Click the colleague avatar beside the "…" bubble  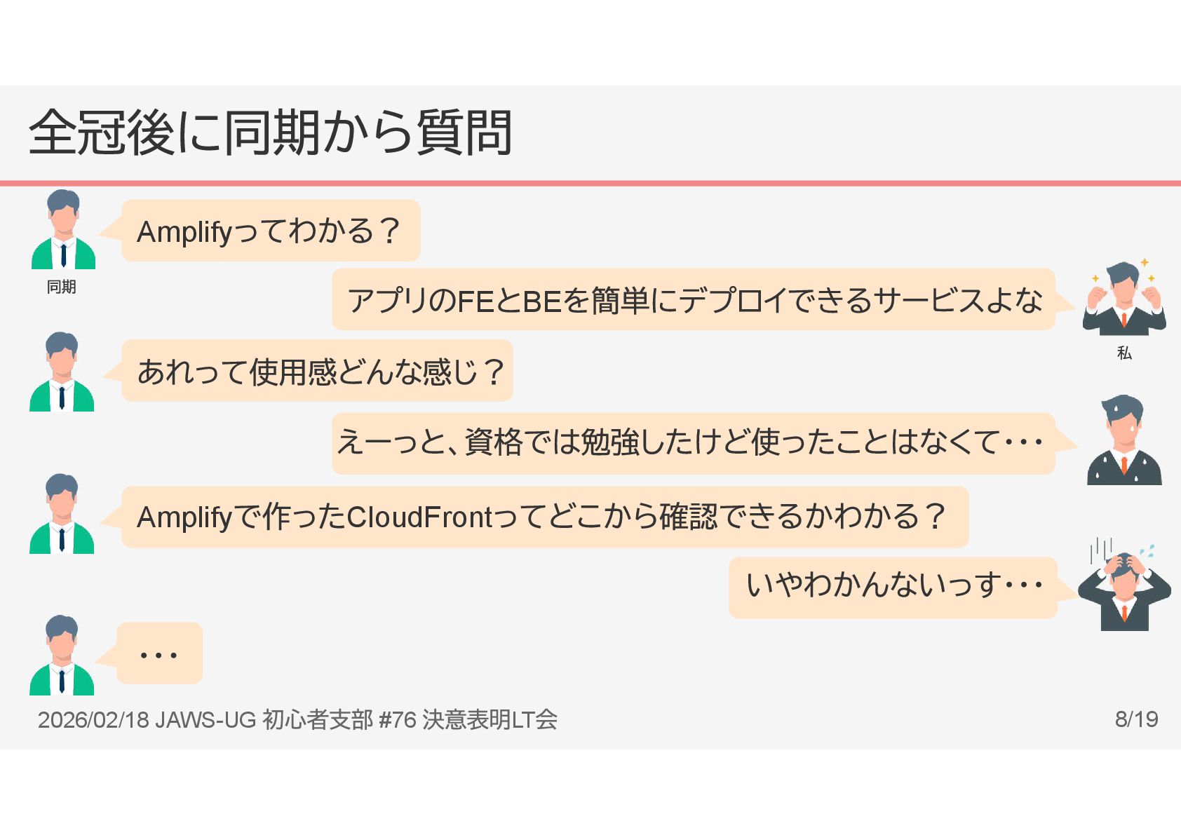click(x=62, y=656)
